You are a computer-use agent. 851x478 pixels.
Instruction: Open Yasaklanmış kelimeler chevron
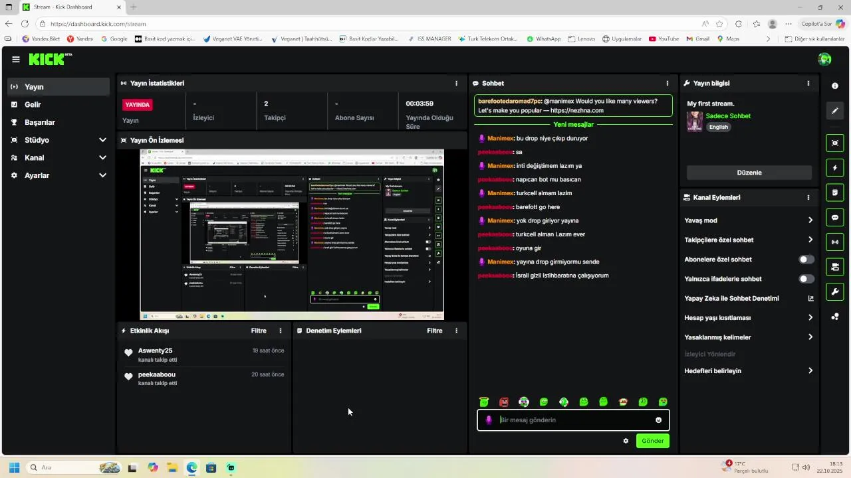(x=810, y=337)
